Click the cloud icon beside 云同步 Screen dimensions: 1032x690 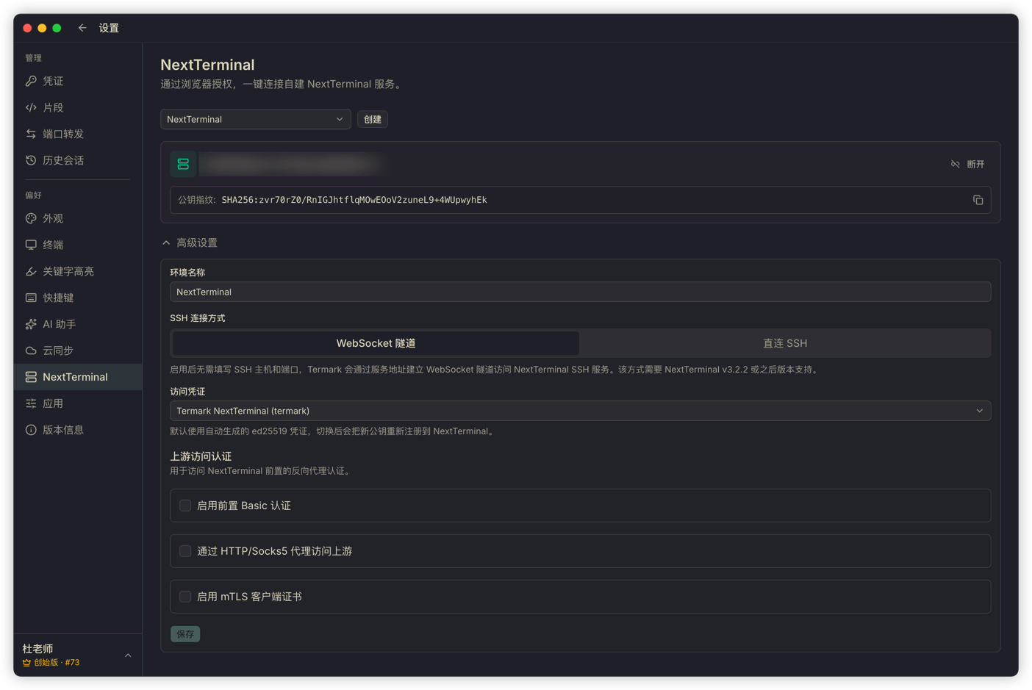[x=31, y=351]
